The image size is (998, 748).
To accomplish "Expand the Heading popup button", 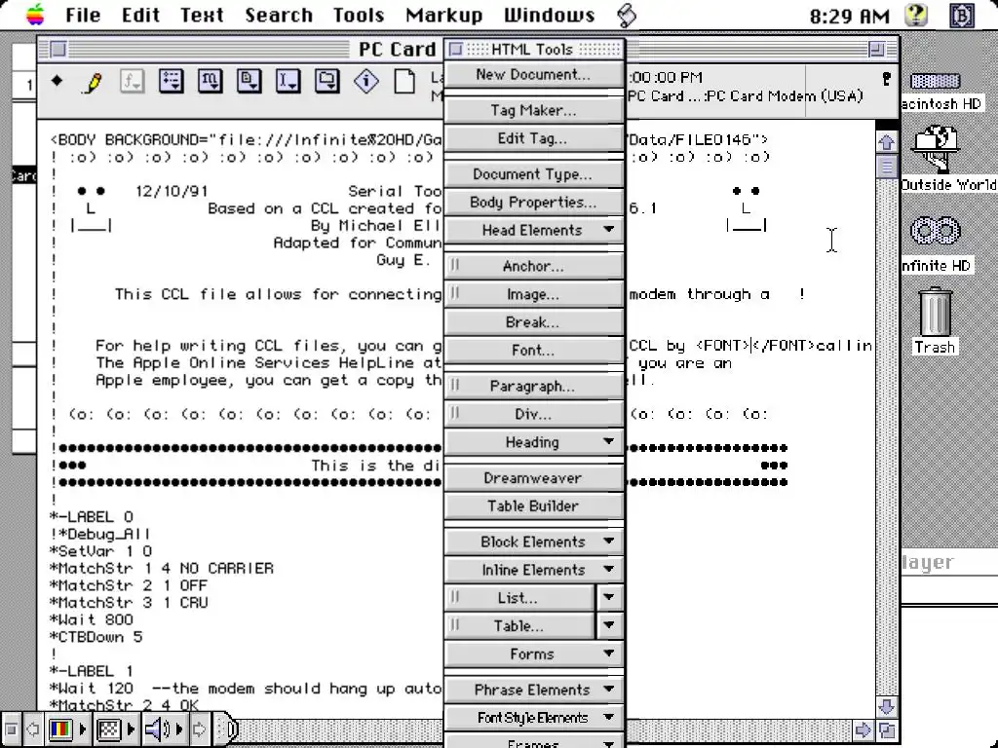I will click(x=533, y=442).
